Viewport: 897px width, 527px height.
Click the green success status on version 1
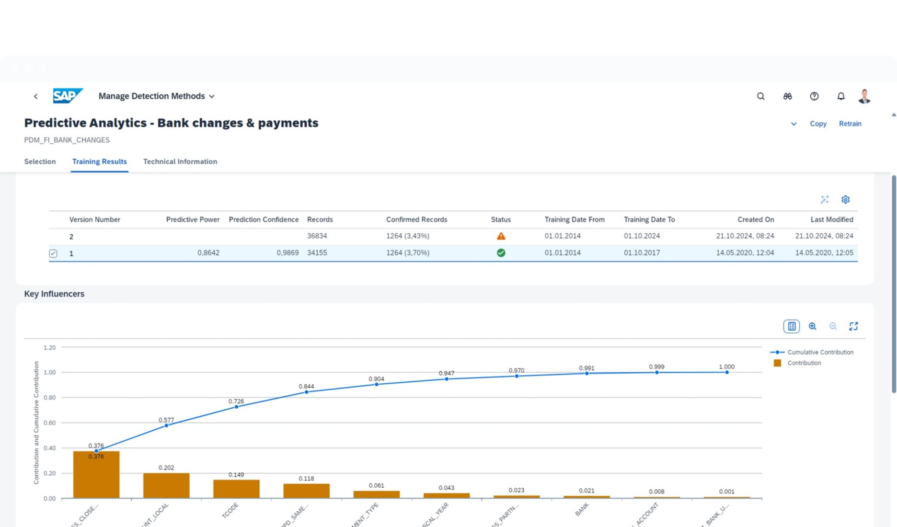pos(501,252)
